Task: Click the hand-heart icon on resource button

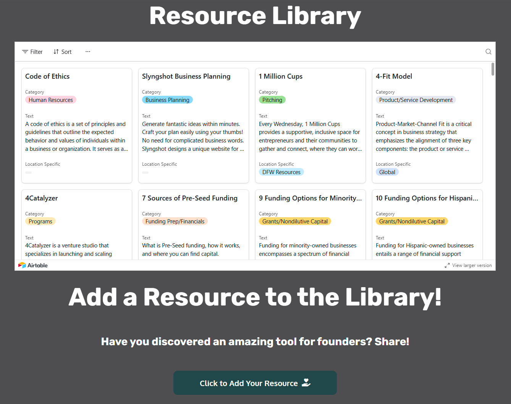Action: (x=306, y=383)
